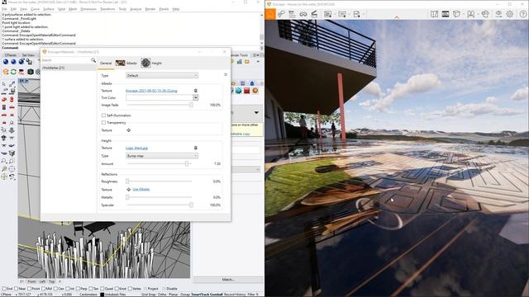Toggle the Quad osnap checkbox

(102, 289)
